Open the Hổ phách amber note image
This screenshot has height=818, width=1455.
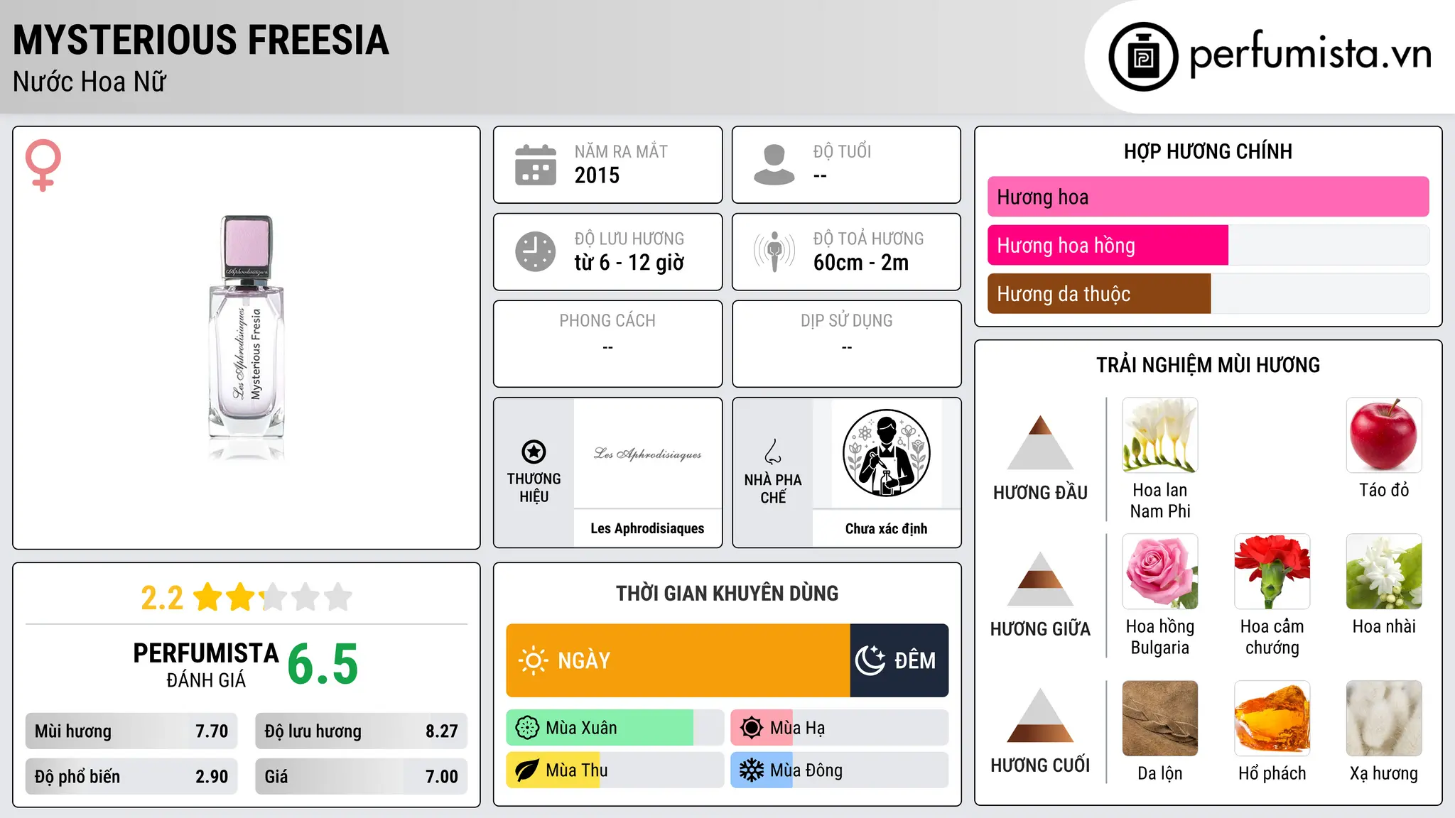(x=1272, y=719)
